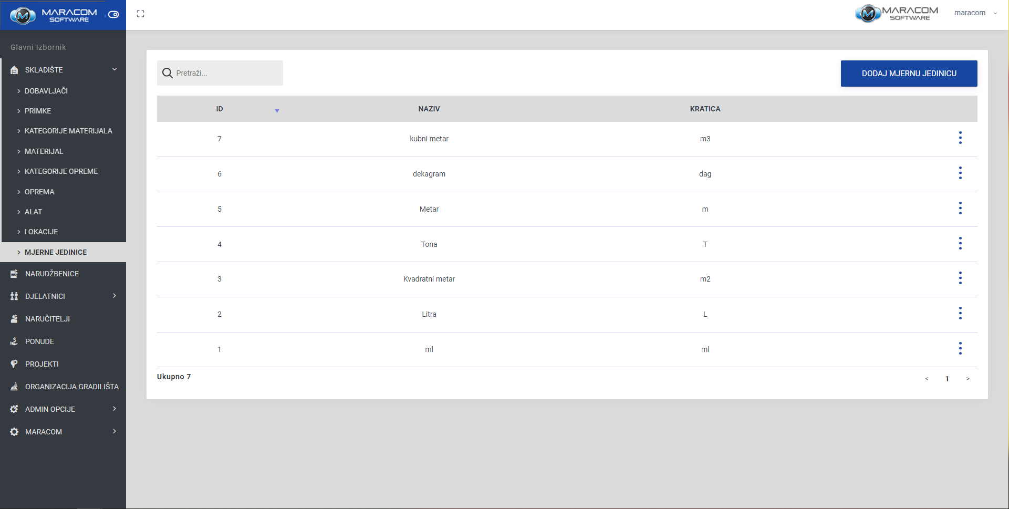Click the fullscreen expand icon
Screen dimensions: 1009x509
(140, 14)
